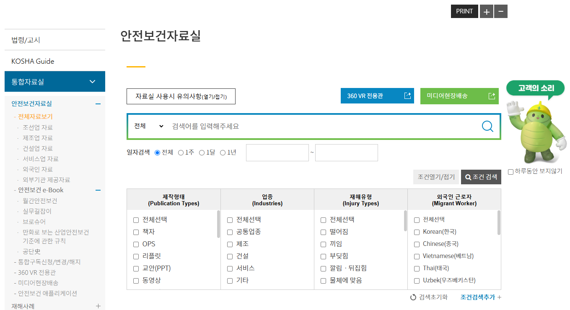Collapse 안전보건 e-Book with its minus icon
Screen dimensions: 570x310
click(98, 190)
